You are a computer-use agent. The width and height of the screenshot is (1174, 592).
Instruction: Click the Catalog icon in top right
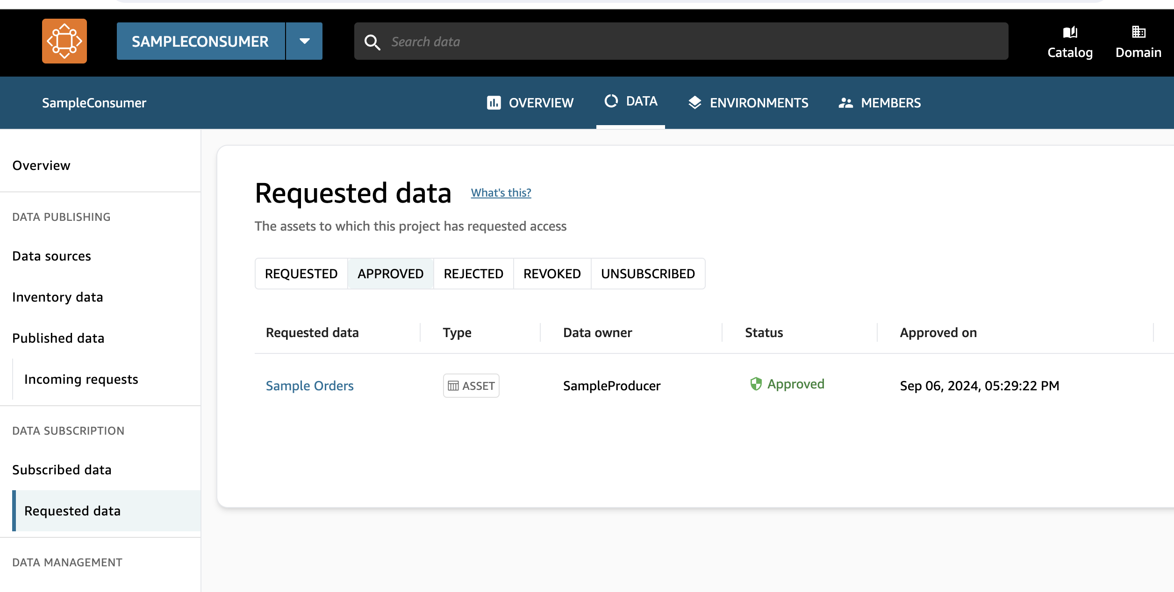[x=1070, y=42]
